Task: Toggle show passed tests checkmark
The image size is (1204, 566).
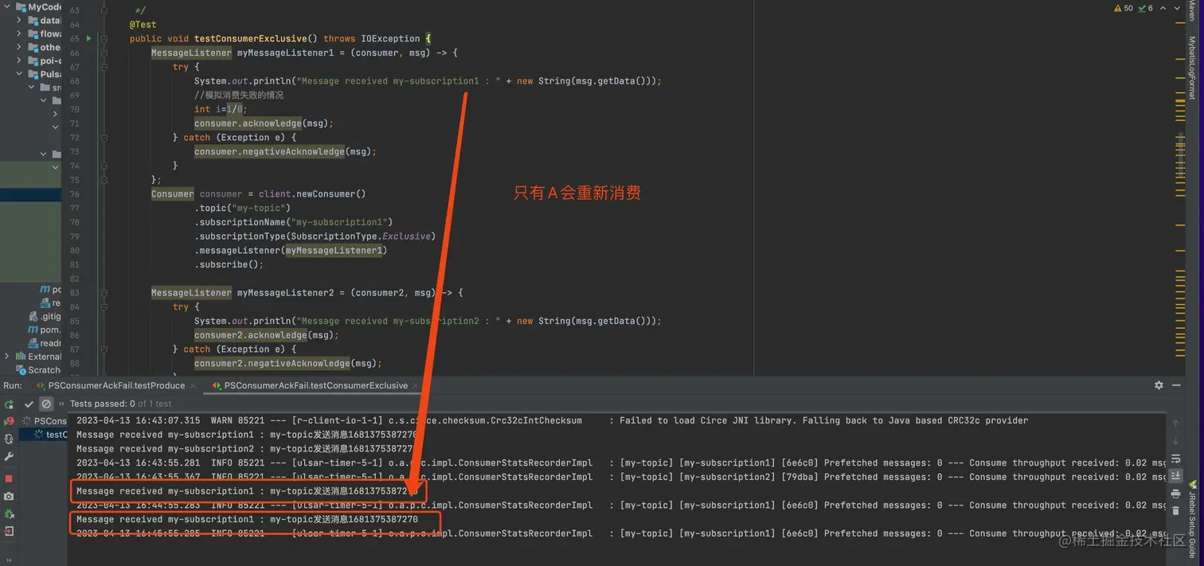Action: (x=29, y=404)
